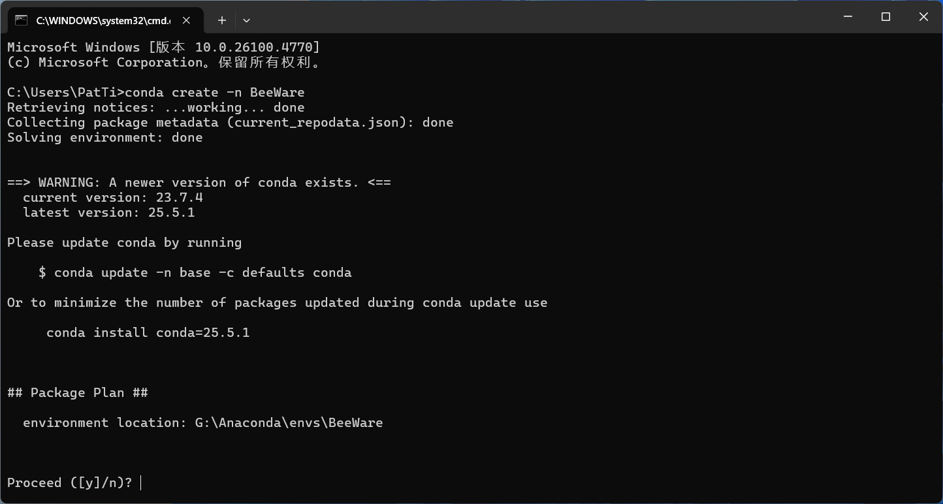
Task: Close the terminal window
Action: pyautogui.click(x=923, y=17)
